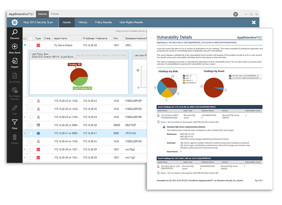Switch to the History tab
282x205 pixels.
[83, 22]
